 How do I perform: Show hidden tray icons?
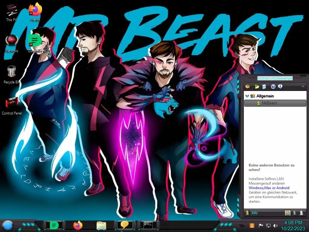tap(242, 226)
